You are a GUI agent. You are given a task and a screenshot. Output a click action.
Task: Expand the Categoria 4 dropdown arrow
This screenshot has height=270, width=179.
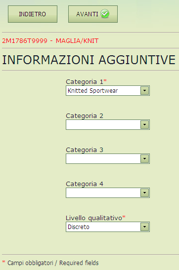click(145, 193)
